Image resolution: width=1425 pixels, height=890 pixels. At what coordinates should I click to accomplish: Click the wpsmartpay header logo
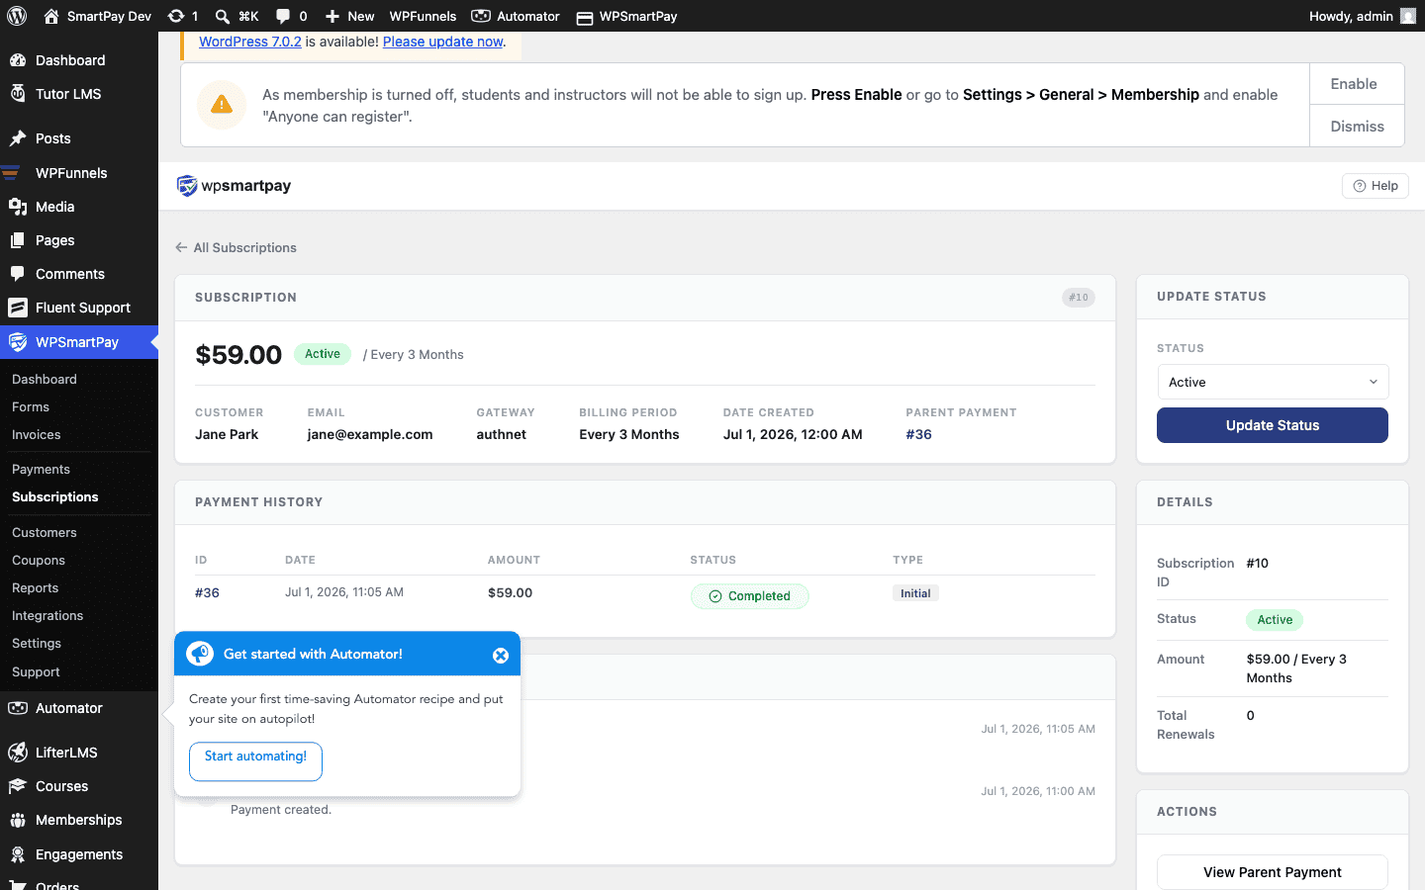point(234,186)
